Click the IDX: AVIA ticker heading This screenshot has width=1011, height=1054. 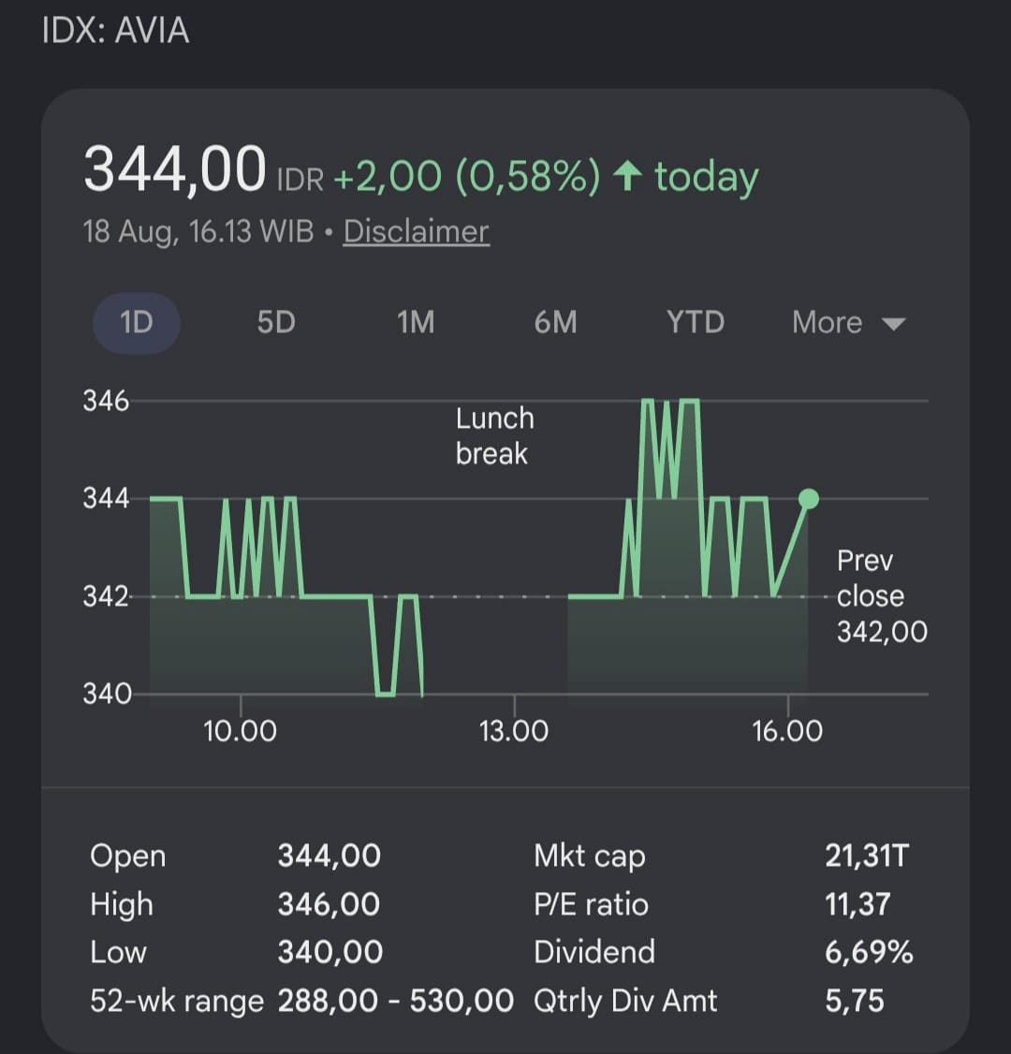[x=116, y=31]
